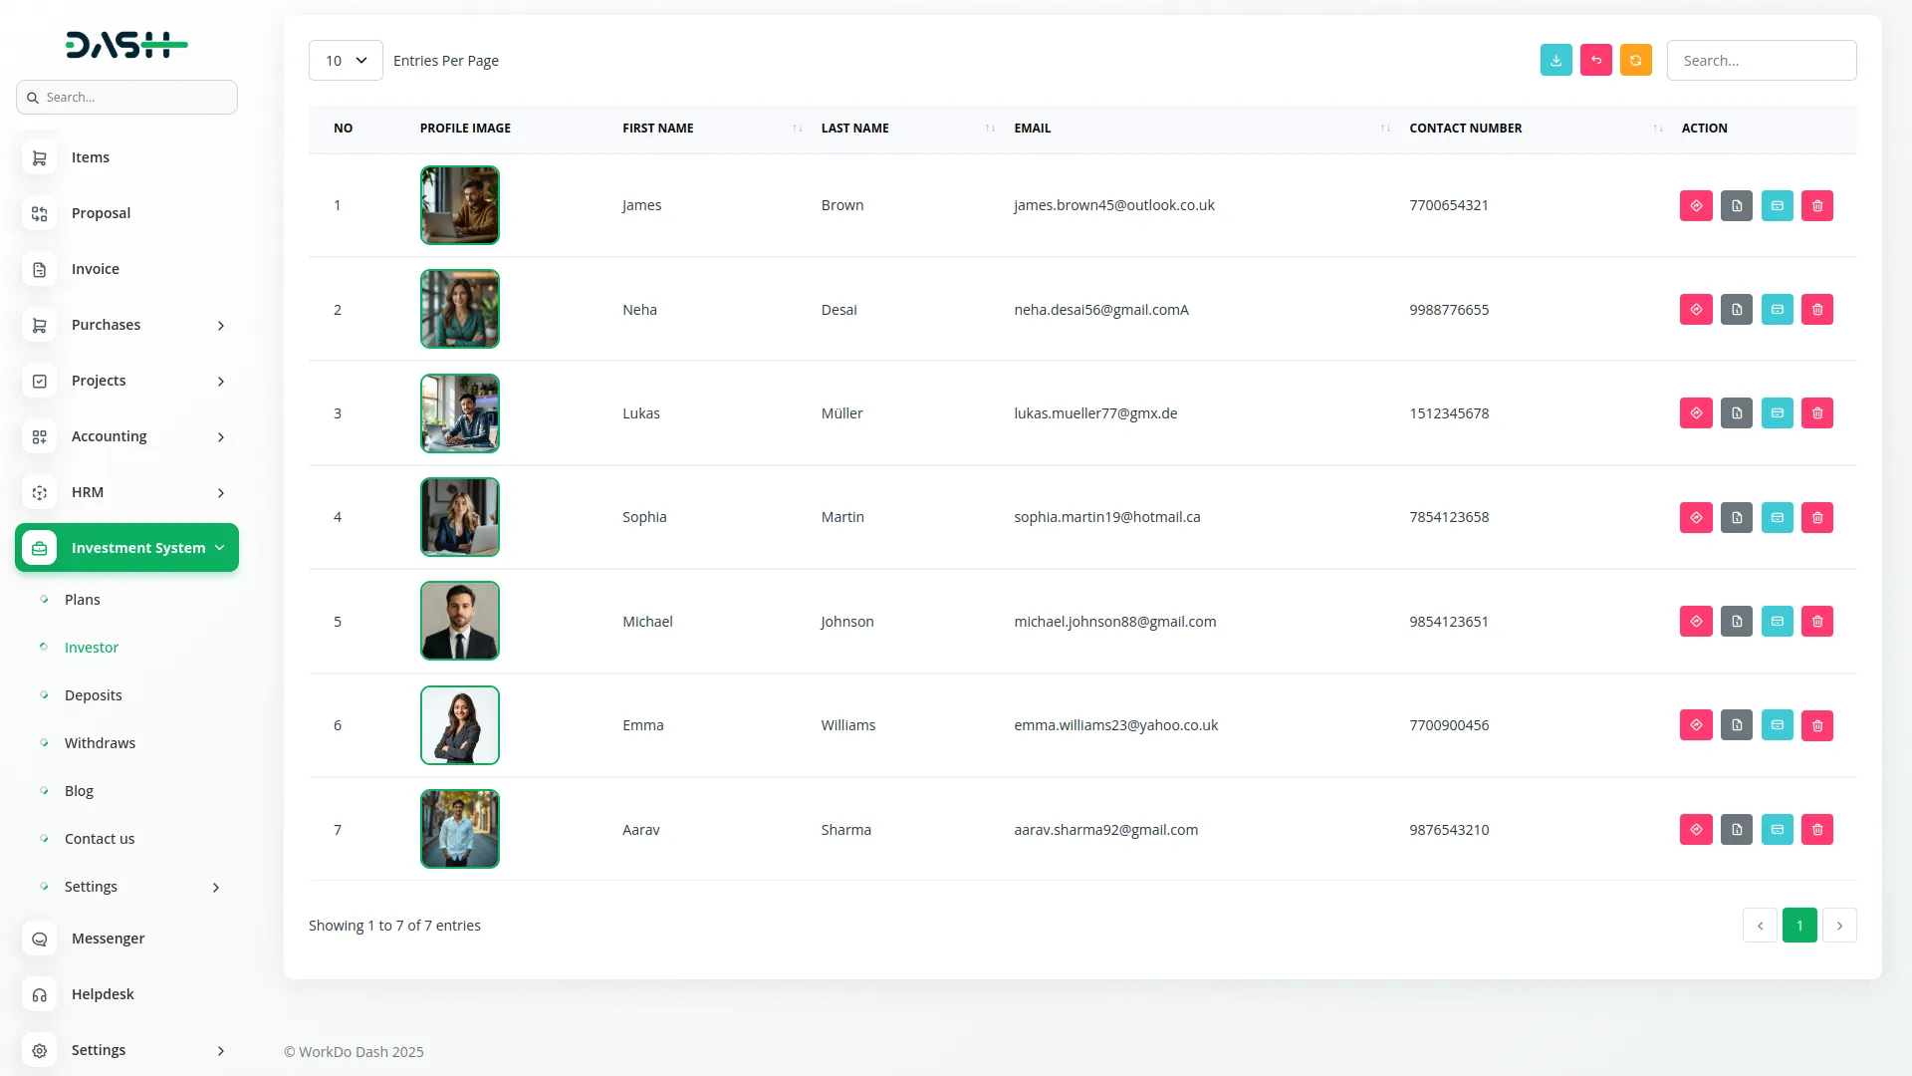This screenshot has width=1912, height=1076.
Task: Click the red import arrow icon
Action: (x=1595, y=61)
